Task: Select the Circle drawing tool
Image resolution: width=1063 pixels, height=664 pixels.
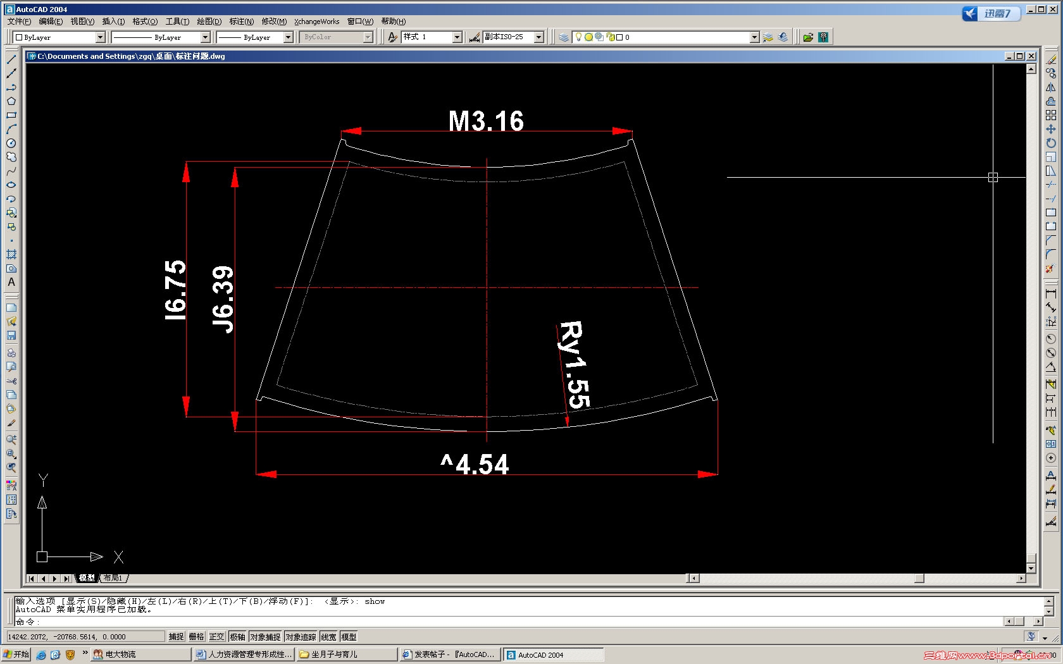Action: tap(11, 143)
